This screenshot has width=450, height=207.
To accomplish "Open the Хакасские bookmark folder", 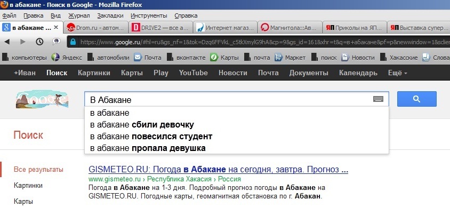I will pyautogui.click(x=399, y=58).
